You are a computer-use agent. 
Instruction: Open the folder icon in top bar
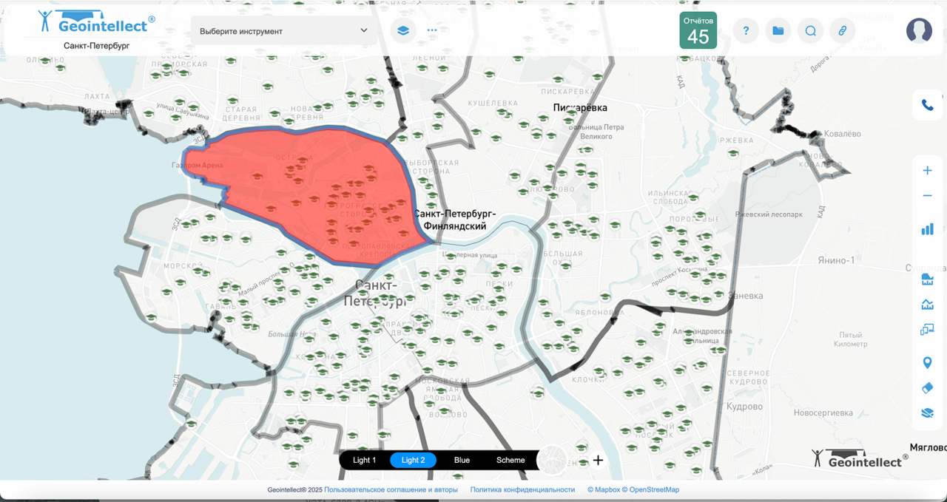(x=778, y=31)
